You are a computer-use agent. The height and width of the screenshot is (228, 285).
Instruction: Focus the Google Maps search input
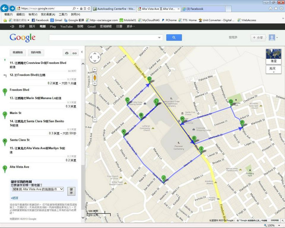tap(103, 38)
